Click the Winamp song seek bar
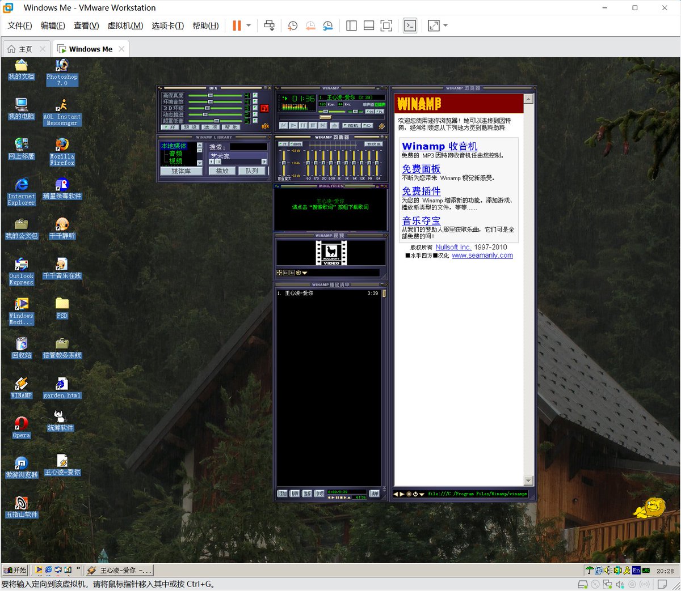Image resolution: width=681 pixels, height=591 pixels. click(332, 117)
